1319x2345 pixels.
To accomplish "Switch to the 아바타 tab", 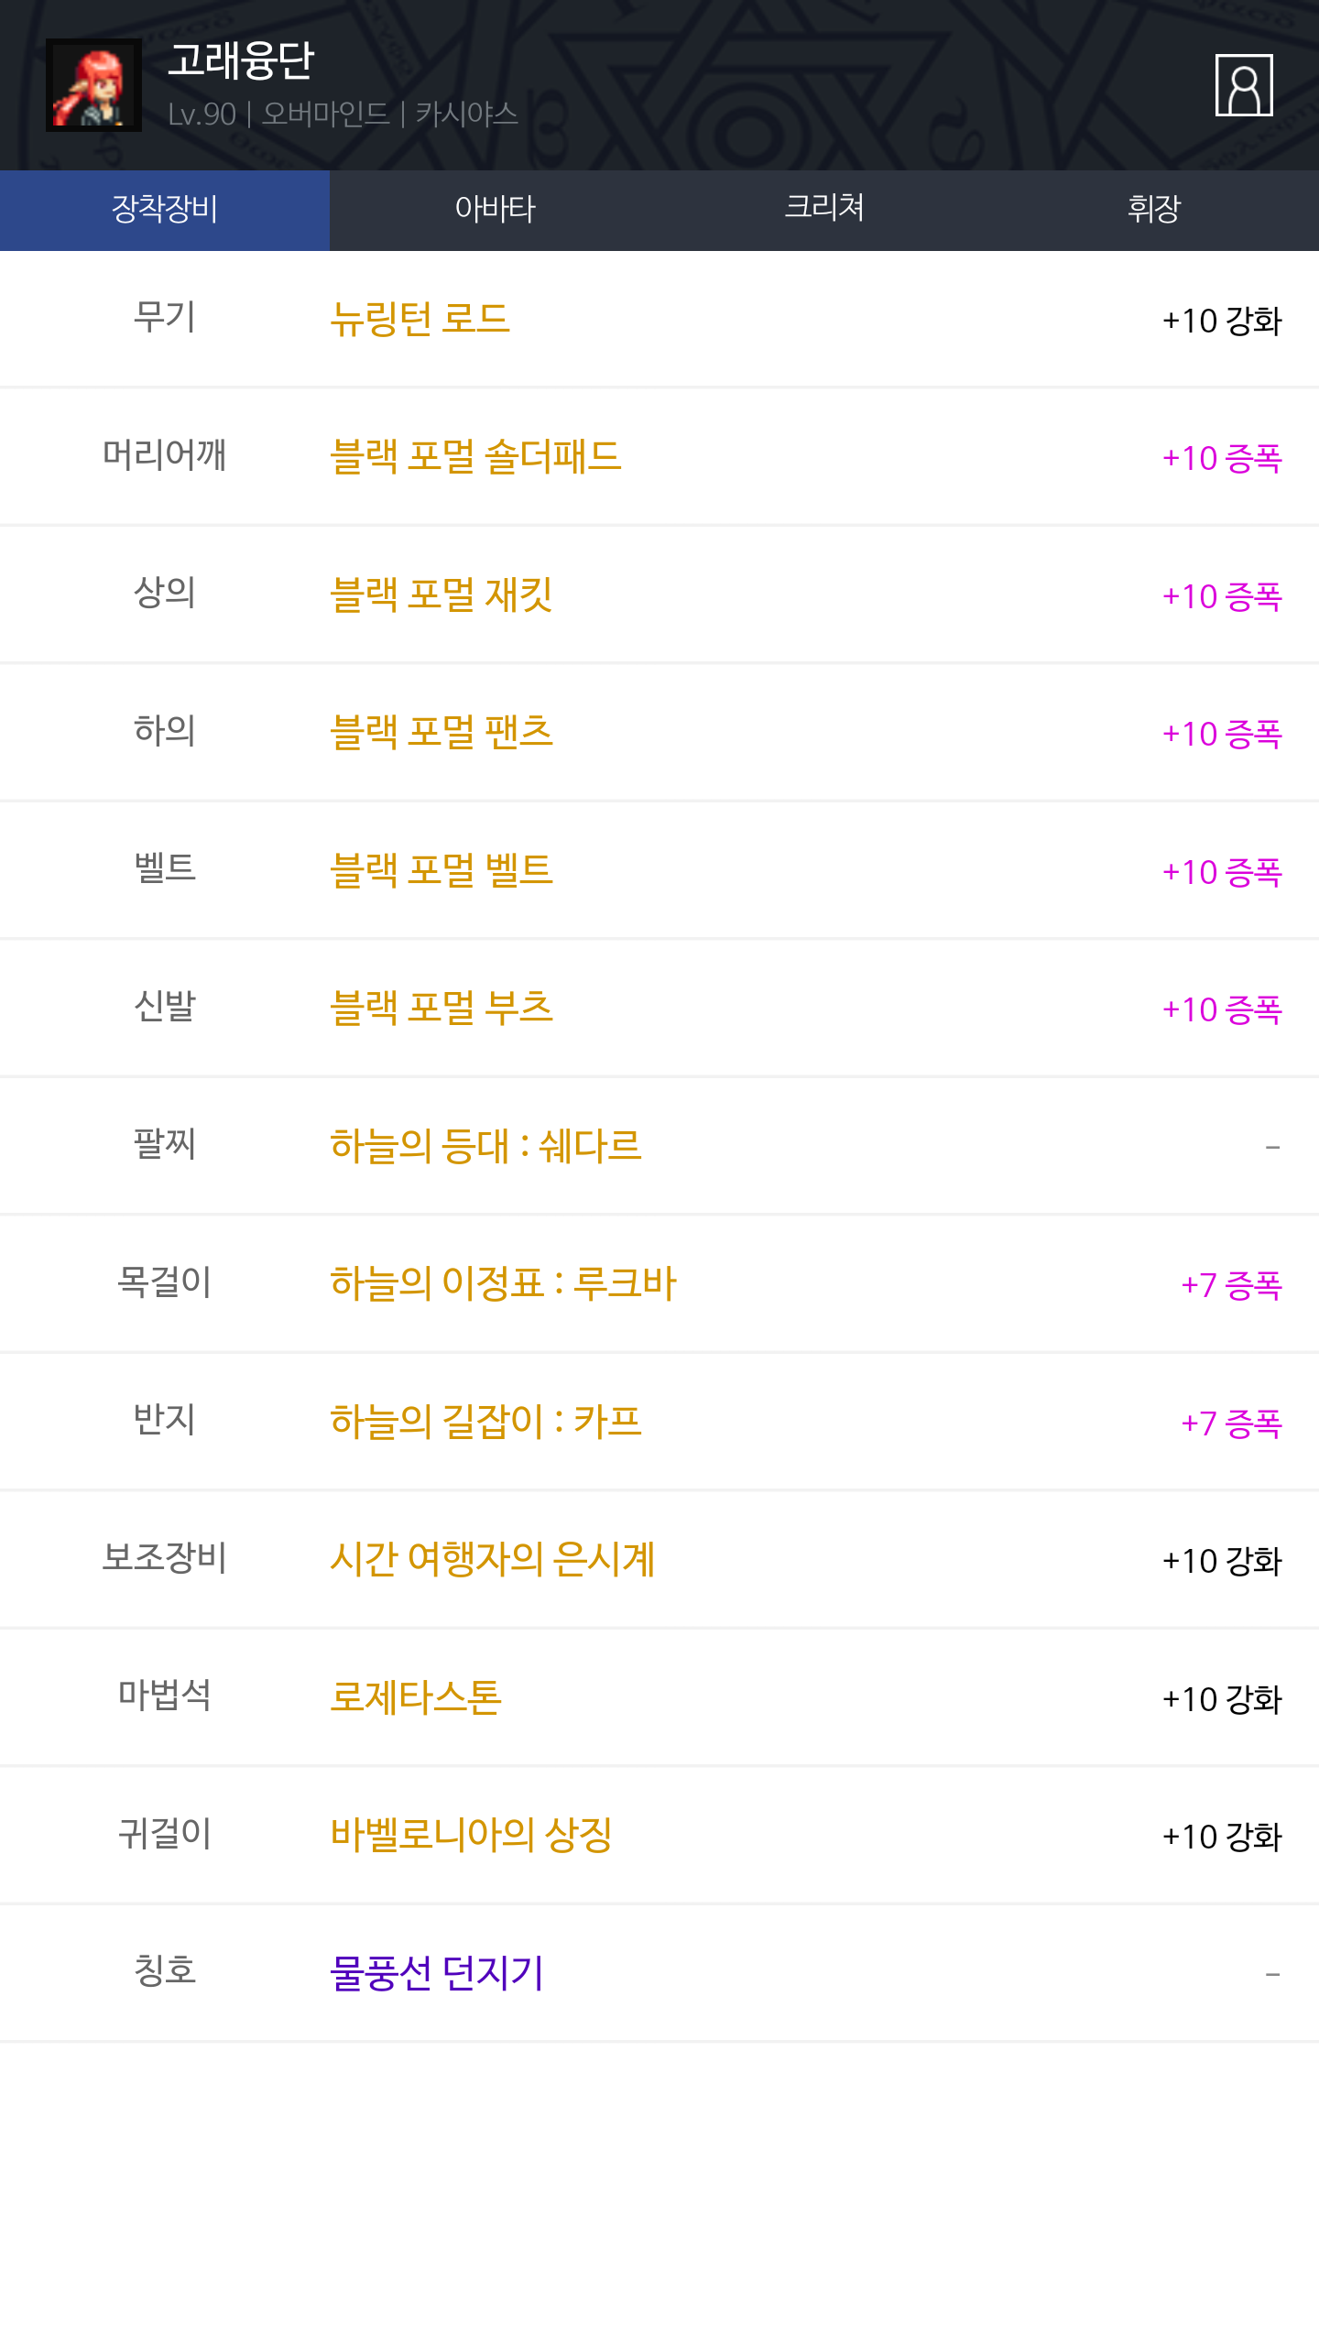I will pos(495,210).
